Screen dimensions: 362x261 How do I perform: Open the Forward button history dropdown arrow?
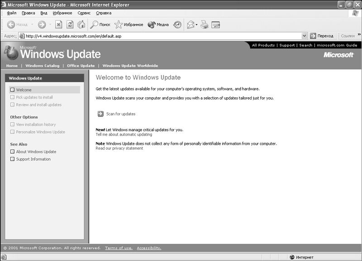[50, 24]
